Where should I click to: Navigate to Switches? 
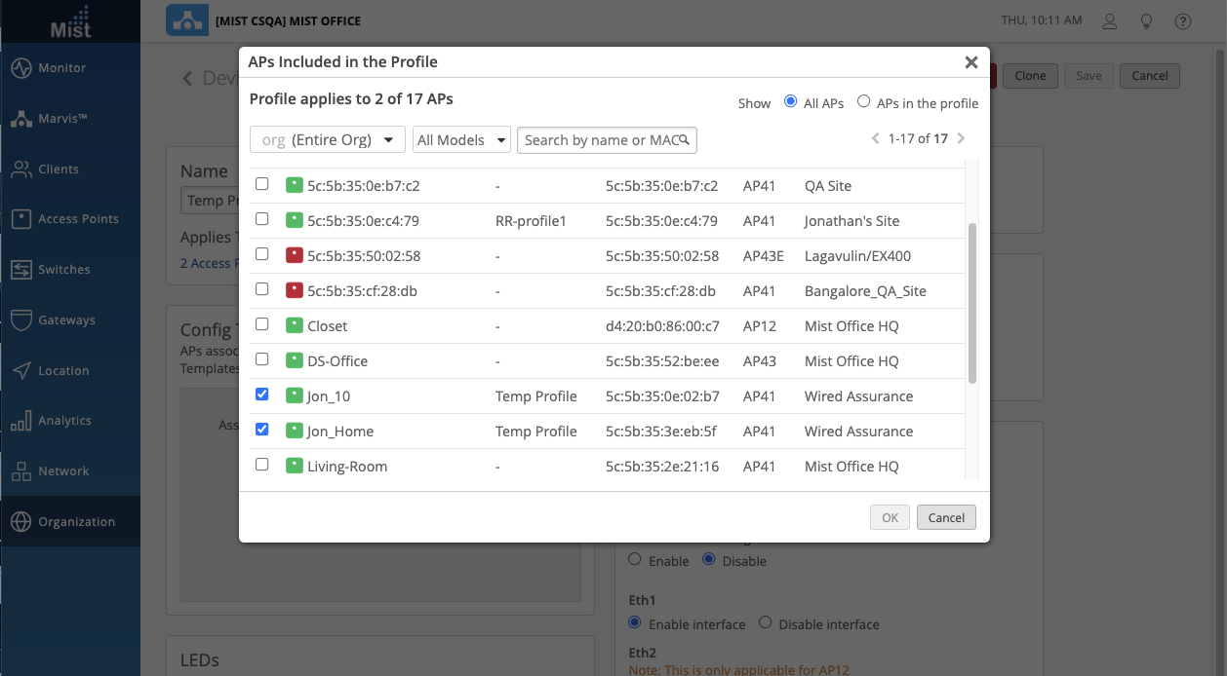[64, 270]
